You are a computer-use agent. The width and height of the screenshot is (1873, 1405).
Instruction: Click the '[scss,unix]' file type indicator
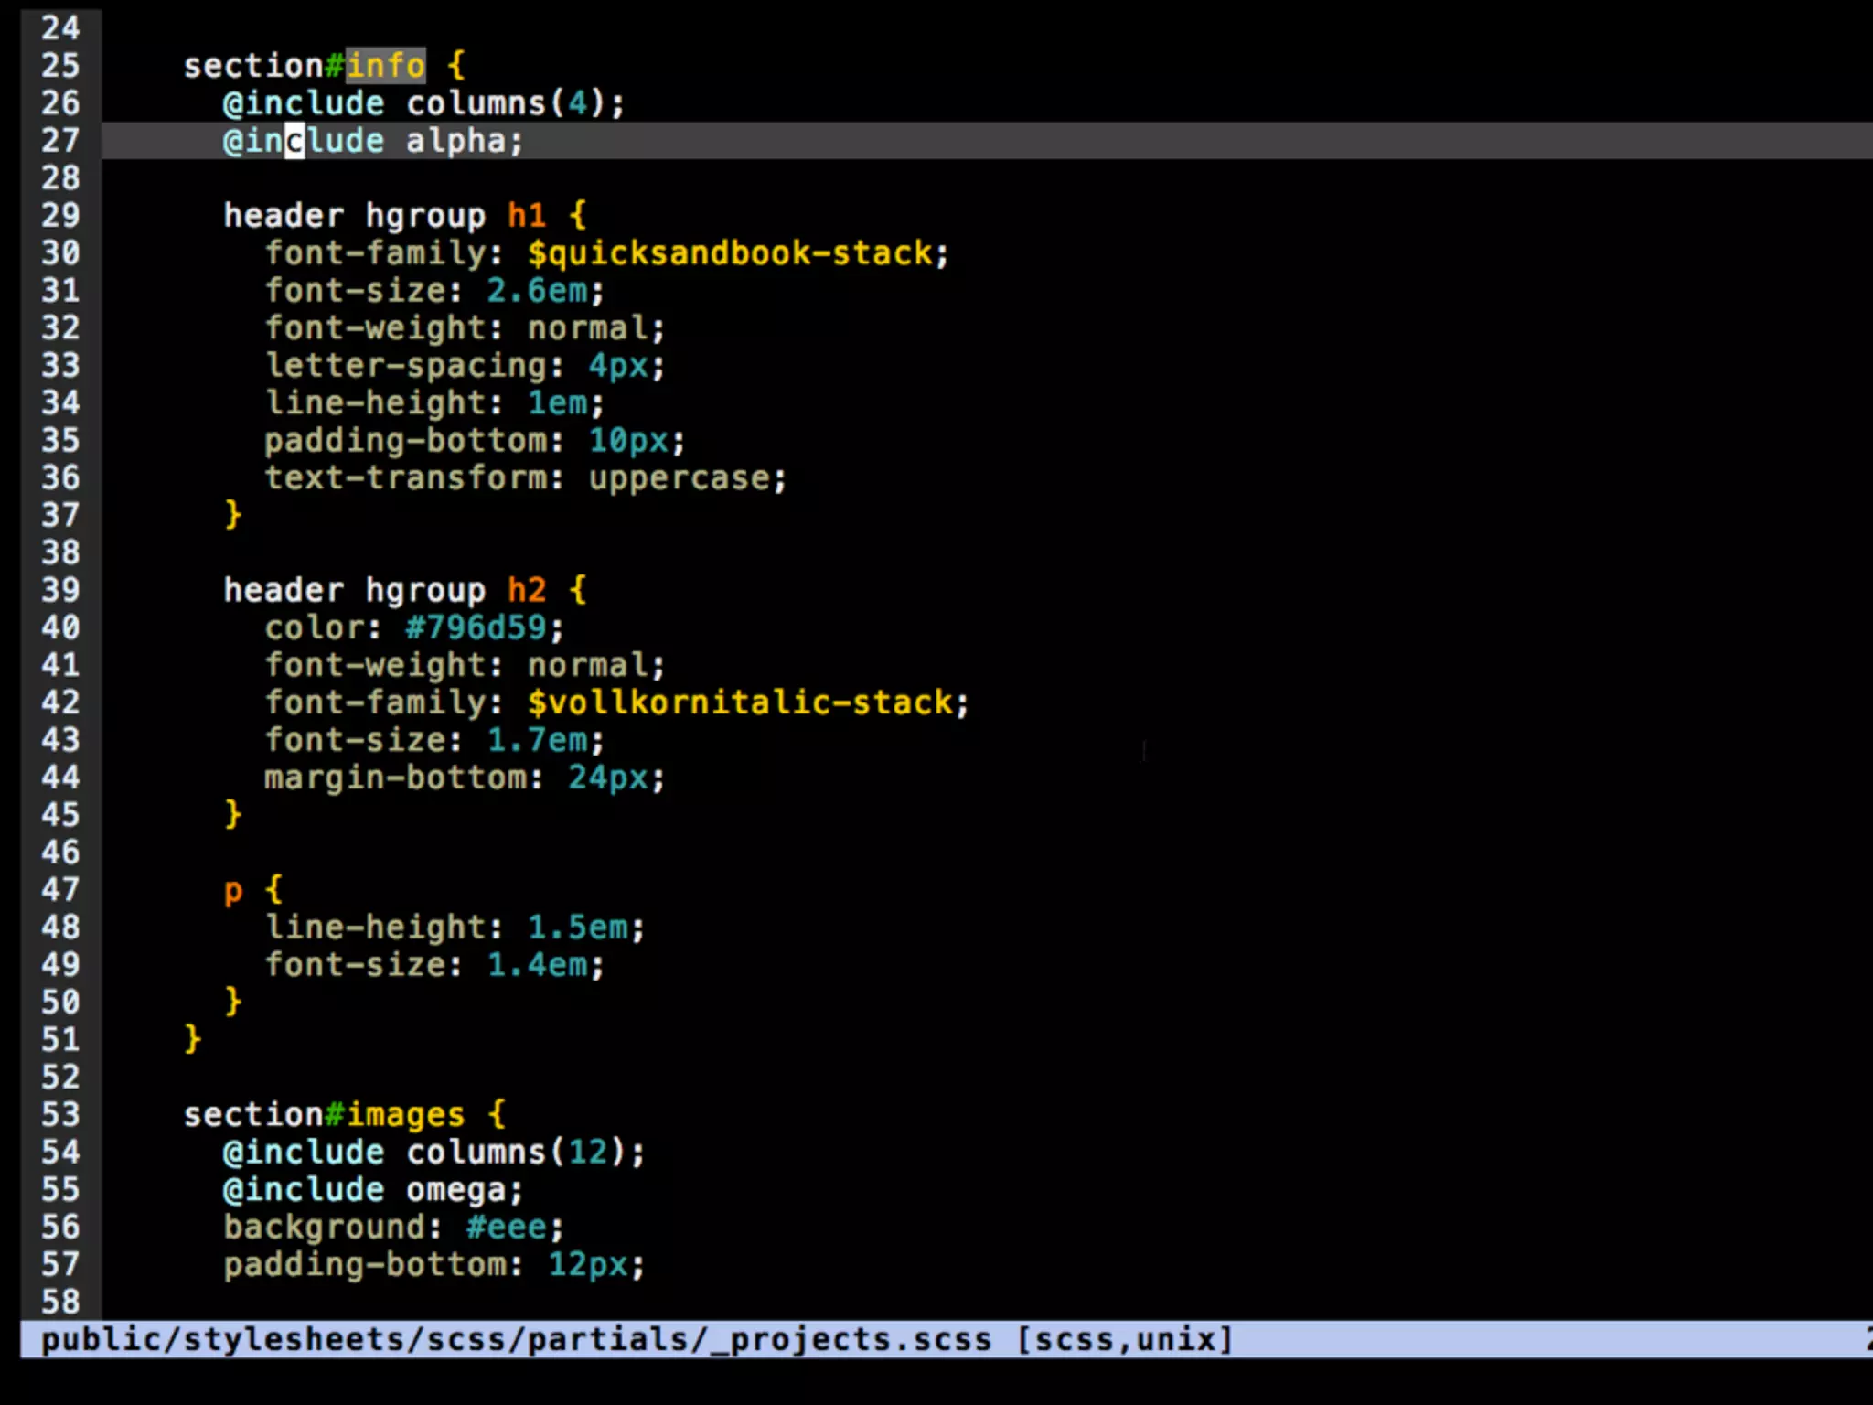1125,1340
